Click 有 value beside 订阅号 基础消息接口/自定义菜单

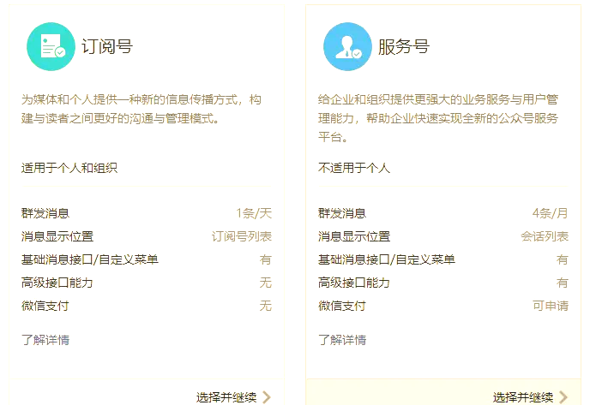(x=266, y=259)
